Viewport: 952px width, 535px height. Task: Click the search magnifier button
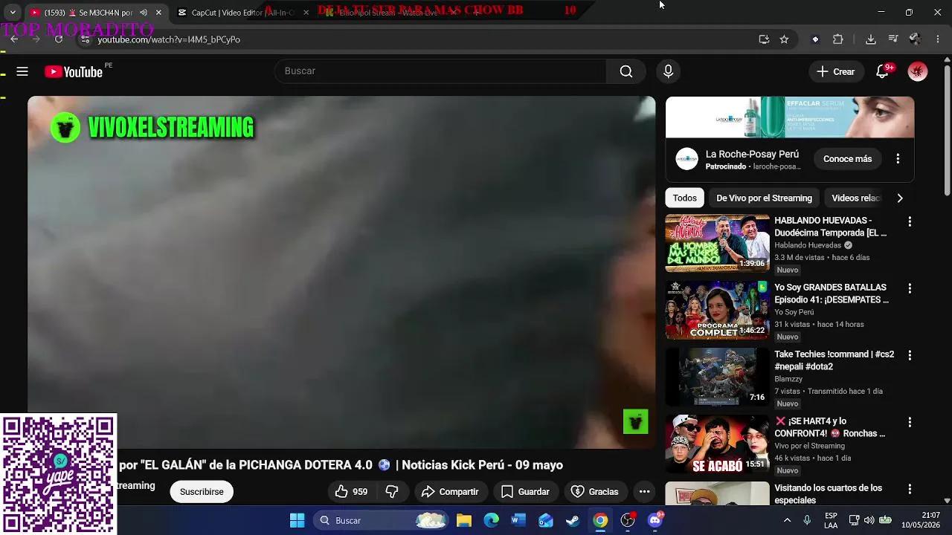pos(626,71)
